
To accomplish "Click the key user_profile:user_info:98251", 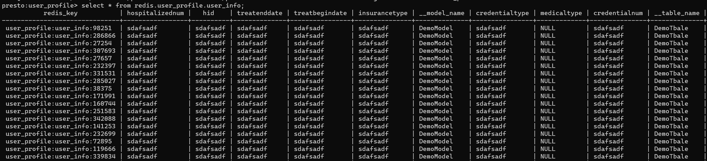I will (58, 28).
